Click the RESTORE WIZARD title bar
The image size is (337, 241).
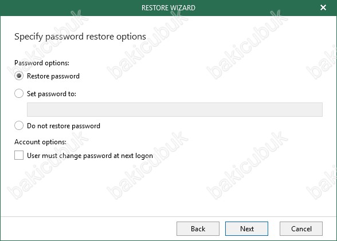pos(168,7)
